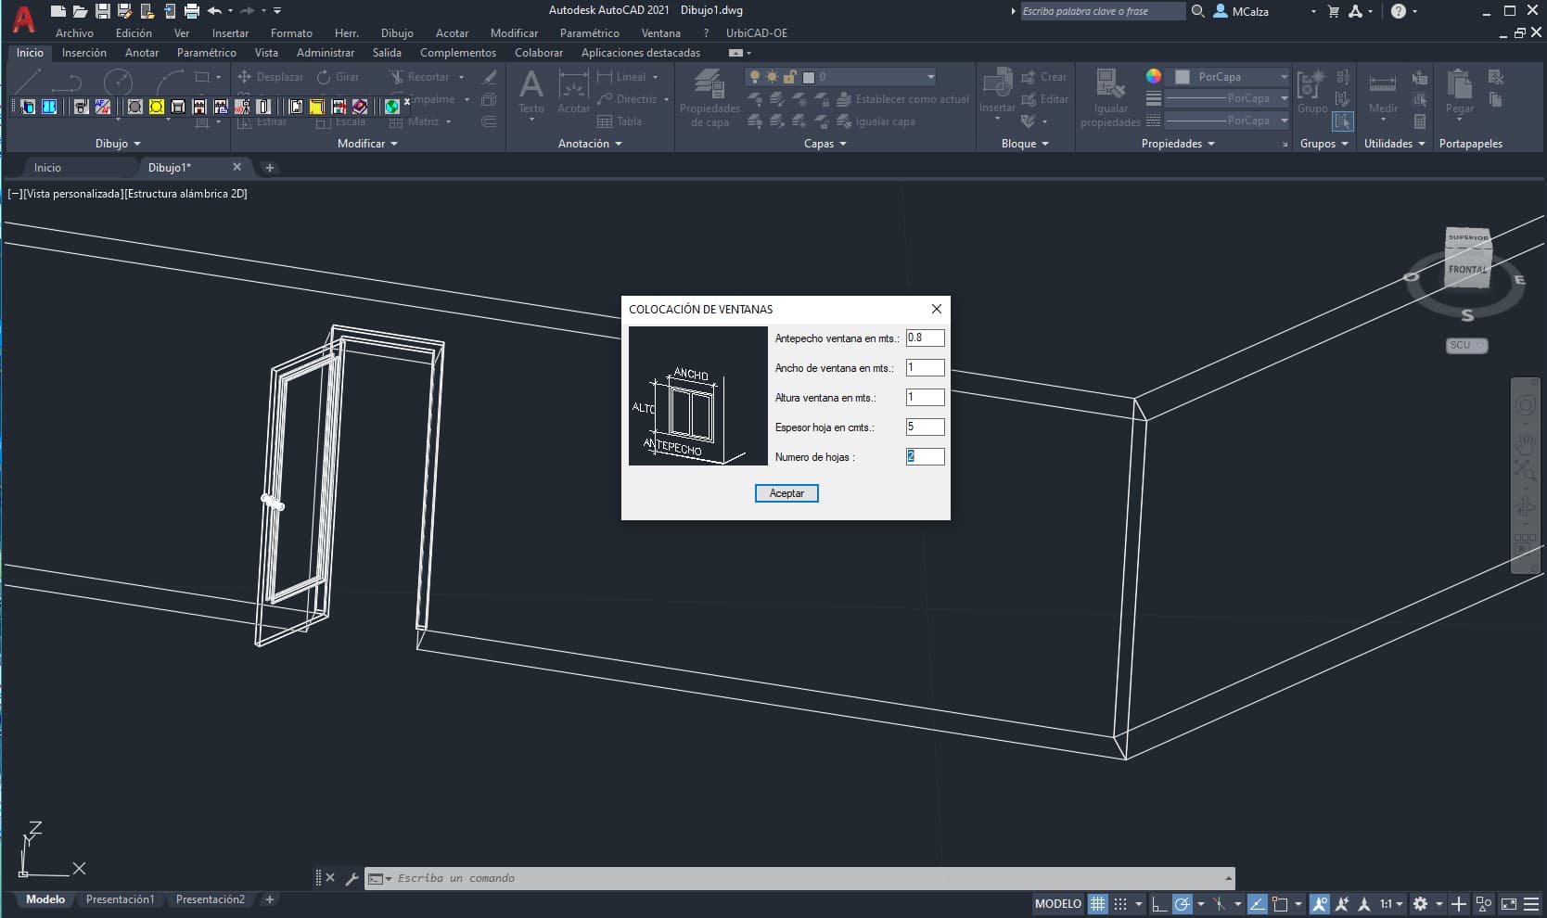The width and height of the screenshot is (1547, 918).
Task: Click the color wheel in Propiedades panel
Action: 1154,77
